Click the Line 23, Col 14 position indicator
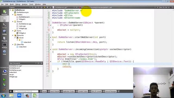 (x=164, y=7)
